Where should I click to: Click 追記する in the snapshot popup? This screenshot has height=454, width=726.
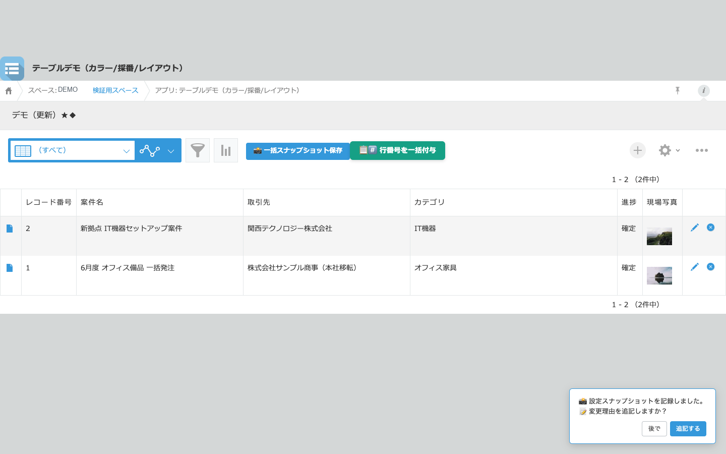tap(688, 429)
